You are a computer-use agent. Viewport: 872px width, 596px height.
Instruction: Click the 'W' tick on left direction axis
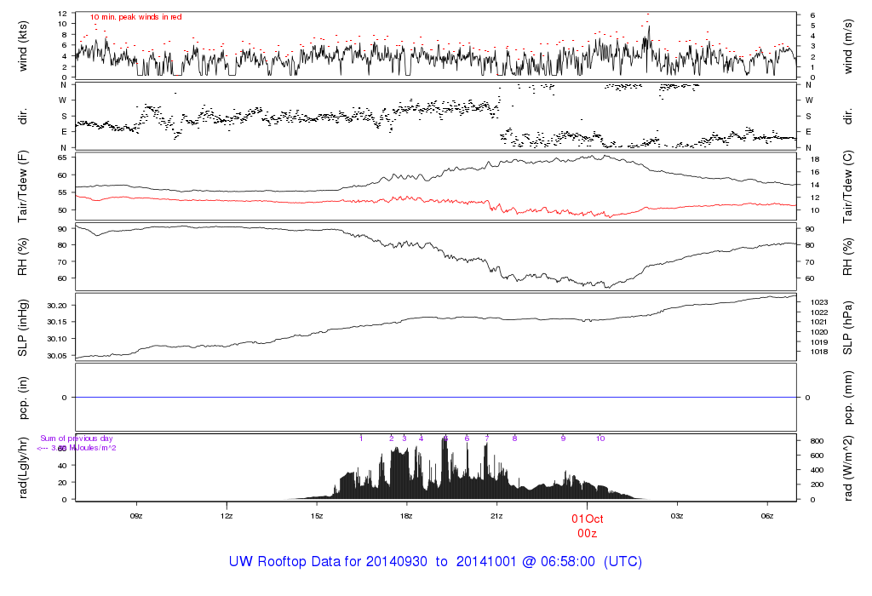coord(63,100)
